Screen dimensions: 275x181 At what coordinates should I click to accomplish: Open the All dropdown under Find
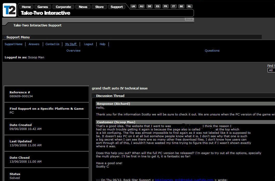(271, 70)
